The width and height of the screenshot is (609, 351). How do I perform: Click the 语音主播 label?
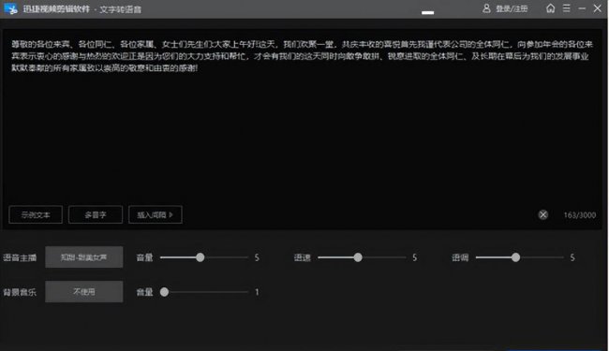(20, 257)
